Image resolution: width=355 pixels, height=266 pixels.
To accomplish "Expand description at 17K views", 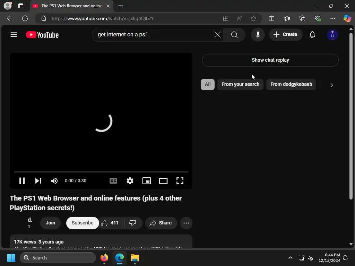I will coord(101,241).
